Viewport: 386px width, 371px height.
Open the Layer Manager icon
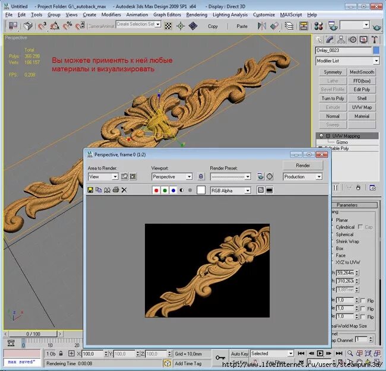(x=289, y=26)
